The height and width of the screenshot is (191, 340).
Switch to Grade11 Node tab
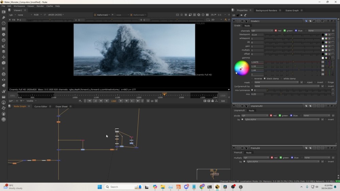click(247, 25)
